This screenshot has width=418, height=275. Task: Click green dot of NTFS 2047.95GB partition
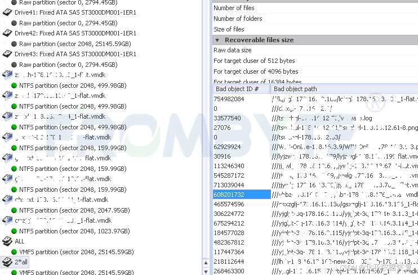(x=14, y=210)
